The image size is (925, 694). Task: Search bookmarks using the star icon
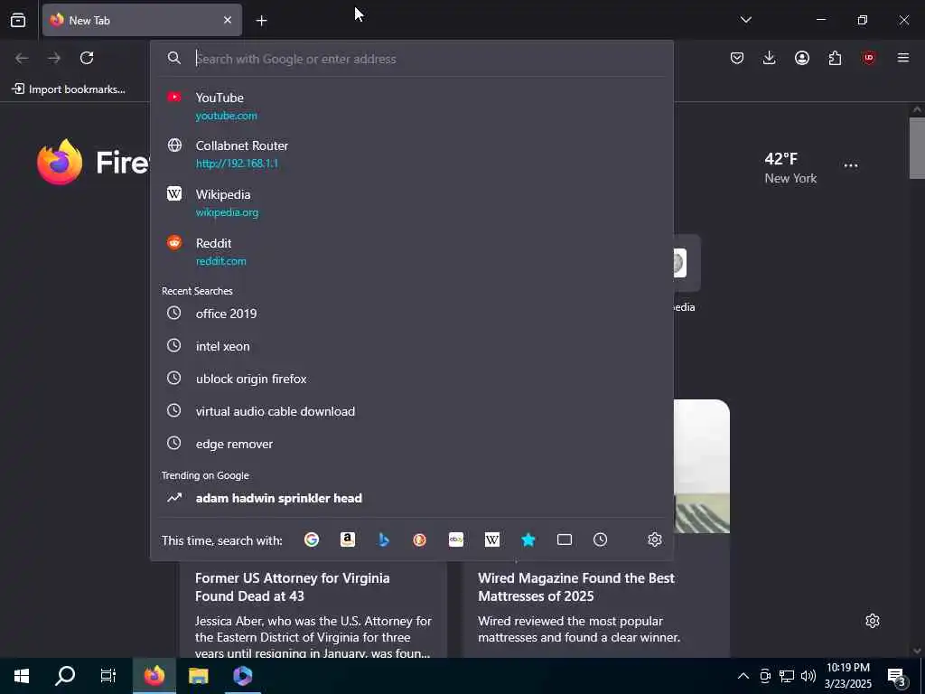click(528, 539)
